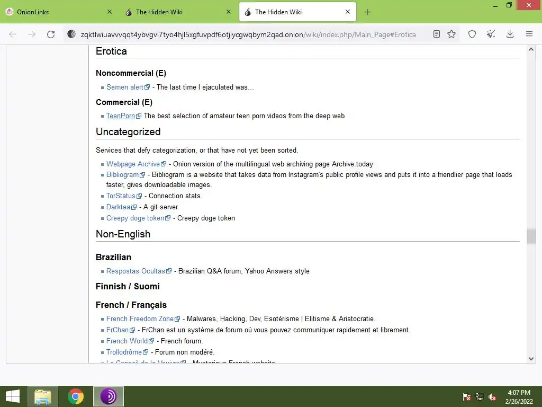Open the French World link

(127, 341)
